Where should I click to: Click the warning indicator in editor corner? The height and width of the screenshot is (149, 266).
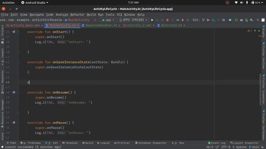click(x=249, y=31)
